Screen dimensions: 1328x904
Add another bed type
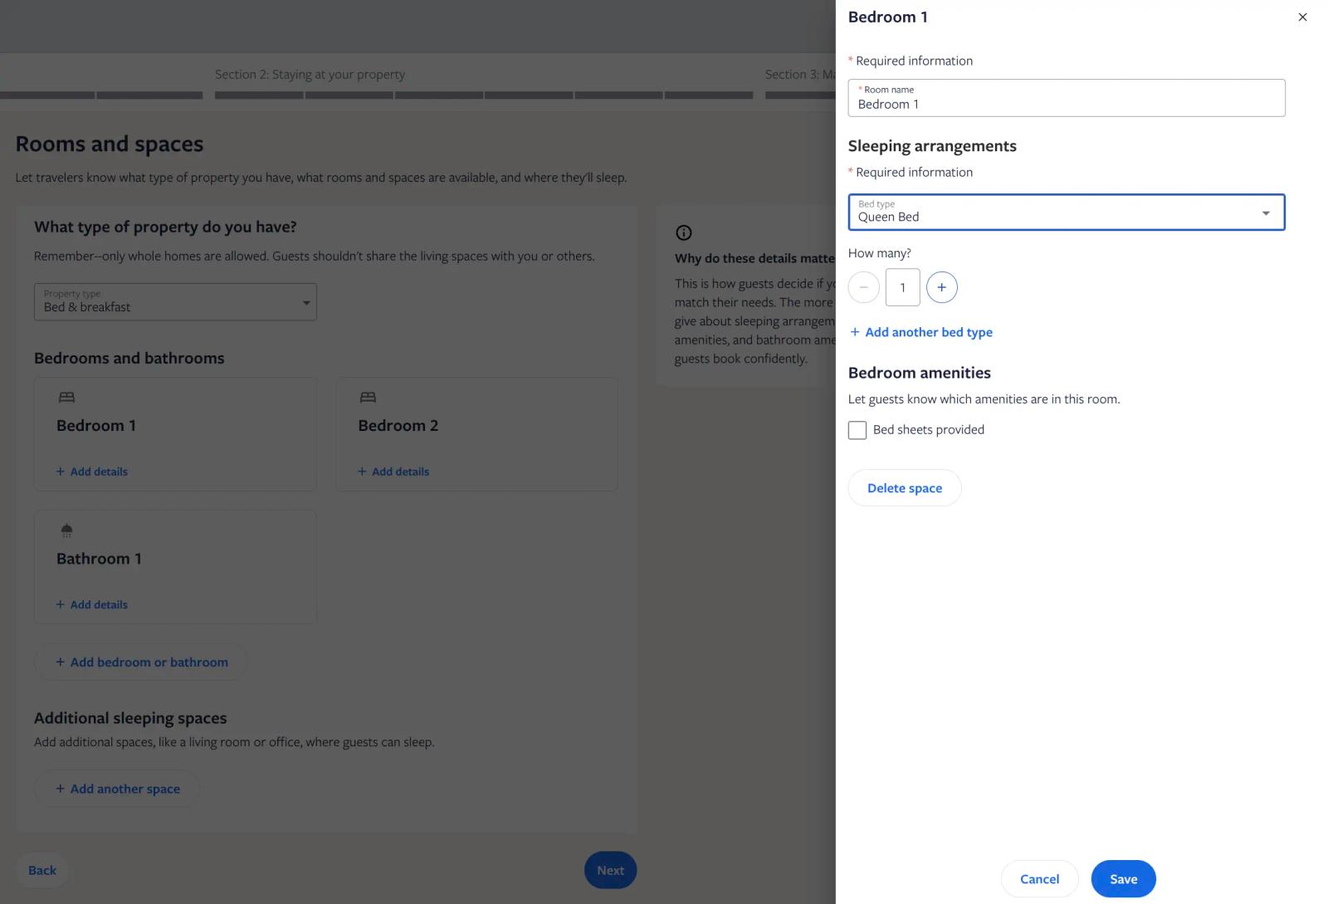point(921,332)
